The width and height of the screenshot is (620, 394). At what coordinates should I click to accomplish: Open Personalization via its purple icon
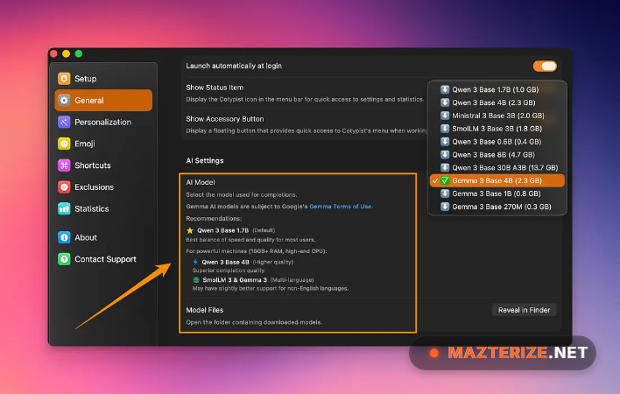64,122
